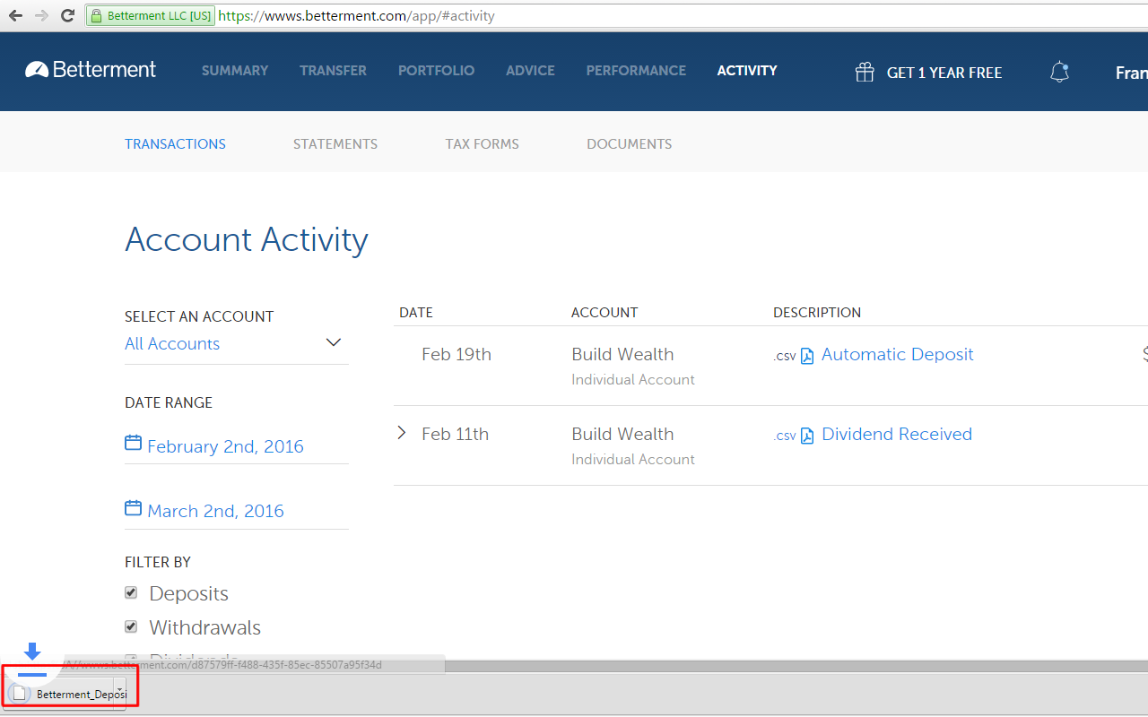Click PDF icon for Dividend Received

click(x=807, y=436)
